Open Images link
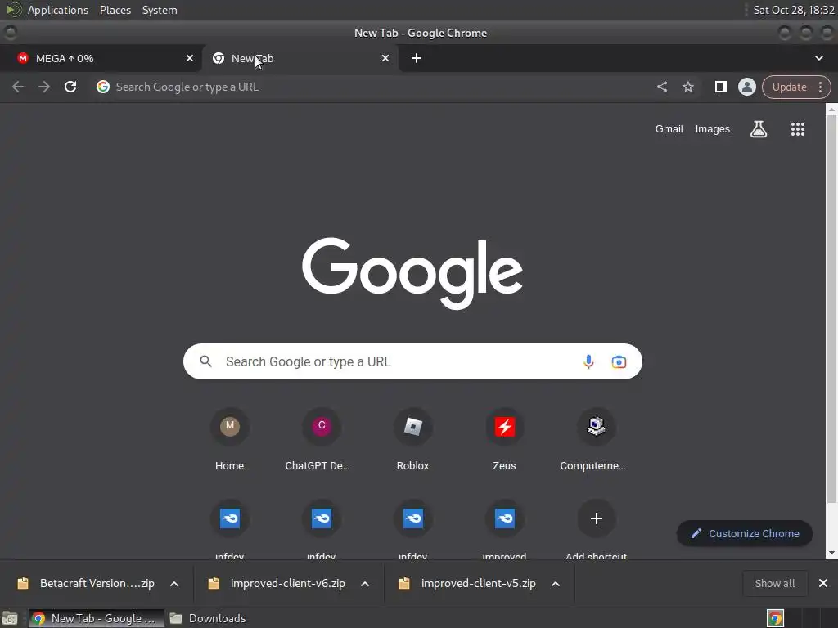838x628 pixels. point(713,128)
